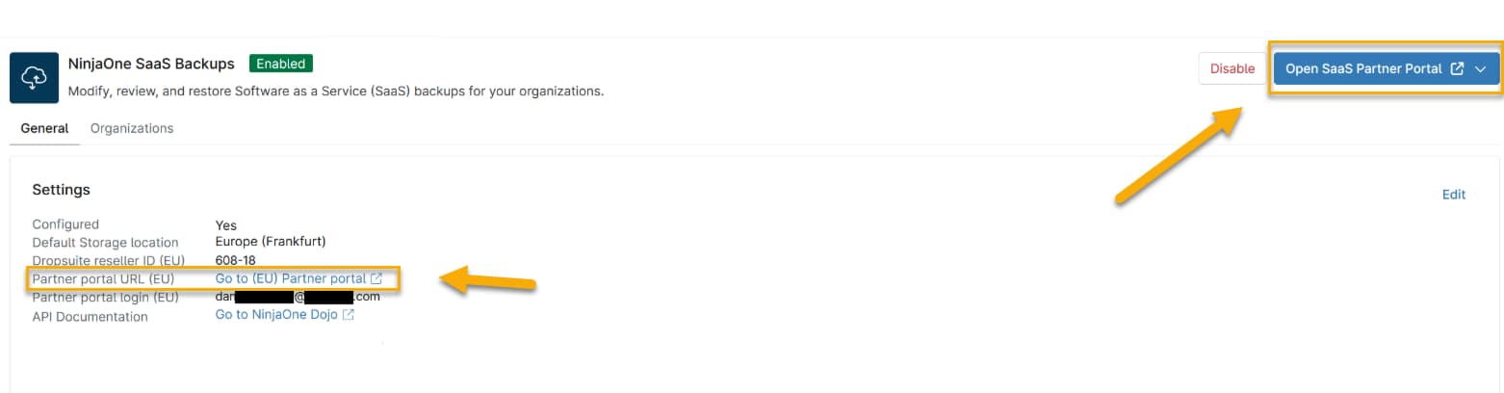Switch to the General tab
The height and width of the screenshot is (393, 1504).
[44, 128]
